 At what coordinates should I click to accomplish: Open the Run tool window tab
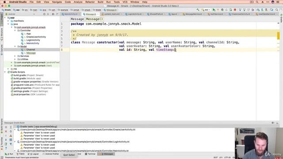tap(9, 154)
